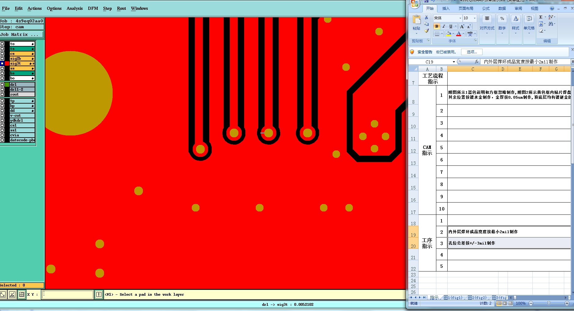Click the Sort and Filter icon

pyautogui.click(x=550, y=17)
